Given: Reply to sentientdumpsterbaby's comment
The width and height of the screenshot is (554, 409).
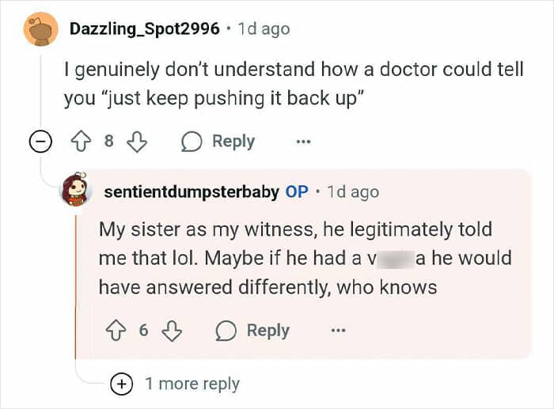Looking at the screenshot, I should [x=253, y=330].
